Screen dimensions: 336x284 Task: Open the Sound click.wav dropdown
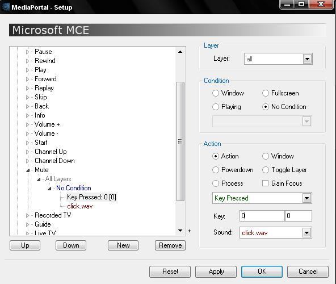click(306, 233)
